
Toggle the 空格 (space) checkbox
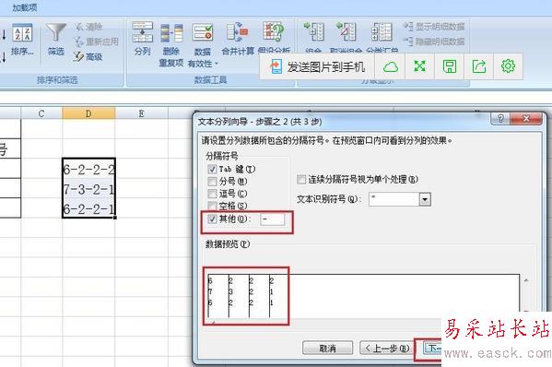[212, 206]
